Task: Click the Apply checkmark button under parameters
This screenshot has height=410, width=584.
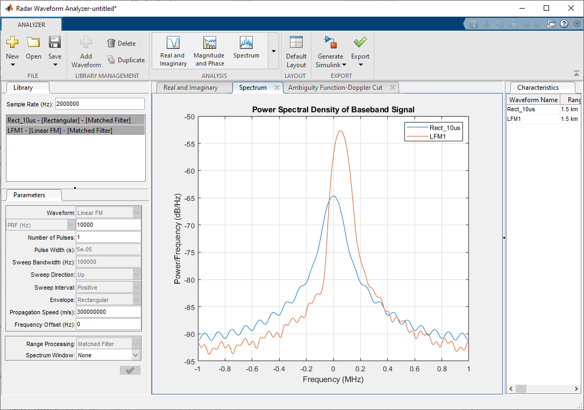Action: tap(130, 370)
